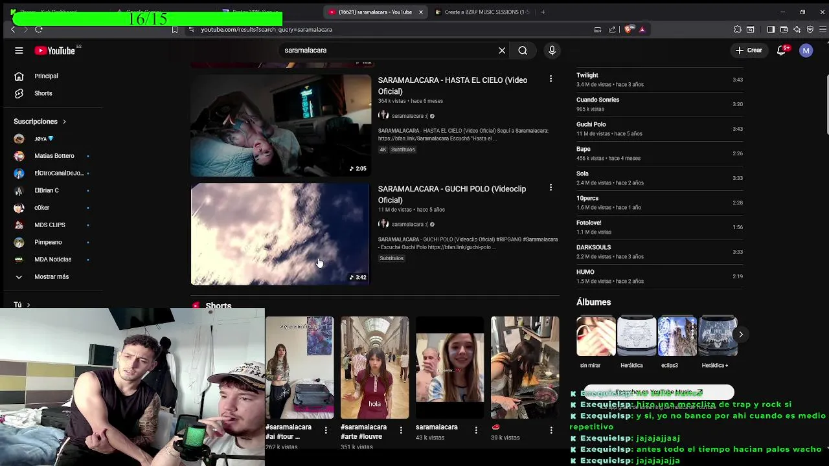
Task: Open saramalacara channel avatar under GUCHI POLO
Action: [383, 224]
